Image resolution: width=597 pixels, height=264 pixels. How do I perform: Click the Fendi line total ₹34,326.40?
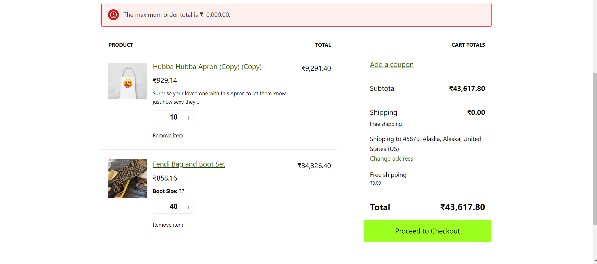314,166
